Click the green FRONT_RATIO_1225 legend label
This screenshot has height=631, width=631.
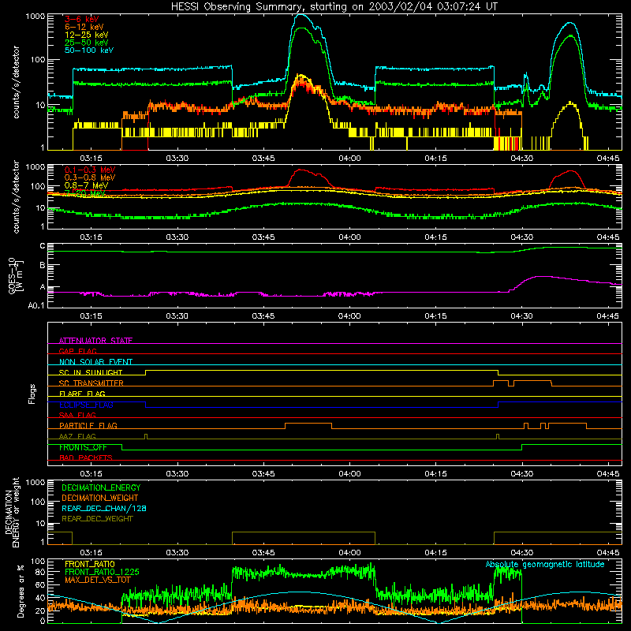pyautogui.click(x=102, y=572)
